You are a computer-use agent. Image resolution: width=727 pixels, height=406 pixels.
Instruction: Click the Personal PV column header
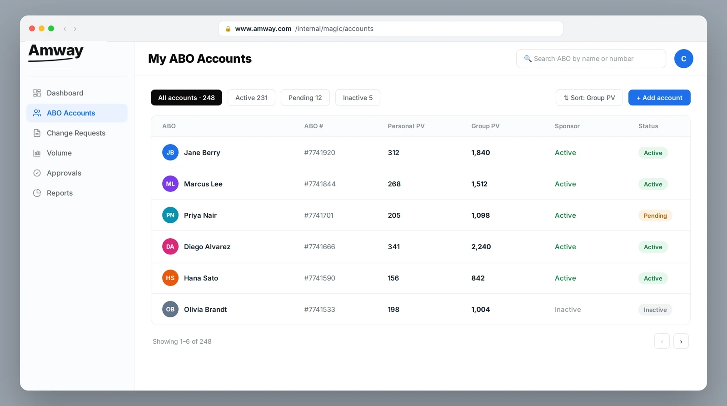click(406, 126)
